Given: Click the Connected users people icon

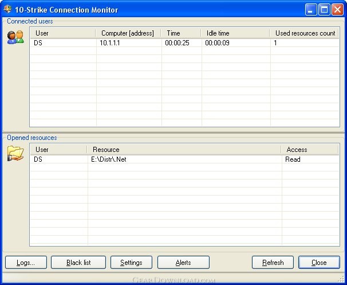Looking at the screenshot, I should (x=15, y=37).
